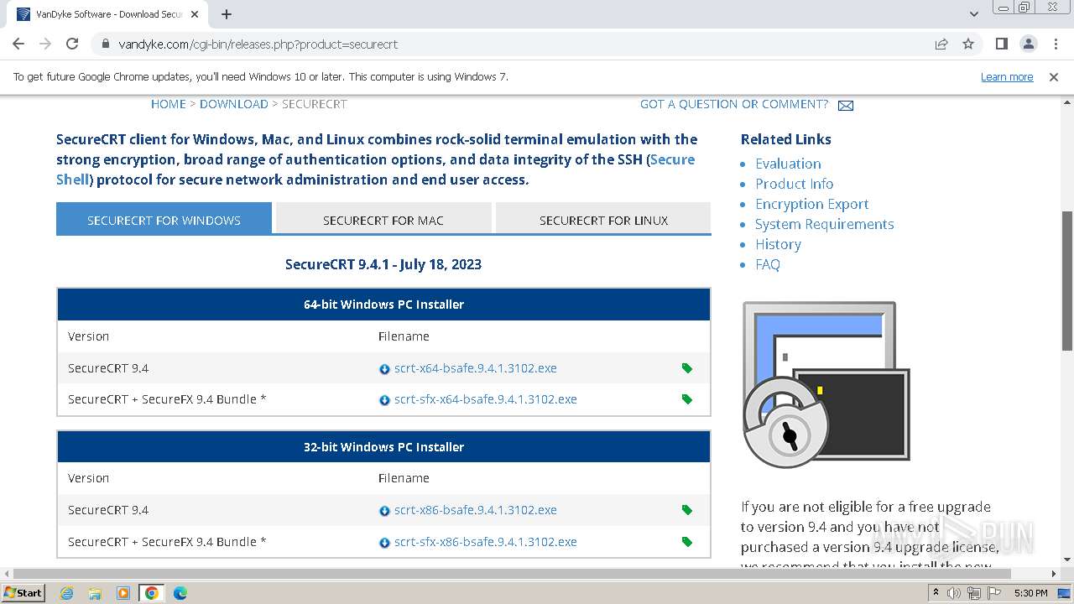1074x604 pixels.
Task: Go back to the previous page
Action: tap(18, 44)
